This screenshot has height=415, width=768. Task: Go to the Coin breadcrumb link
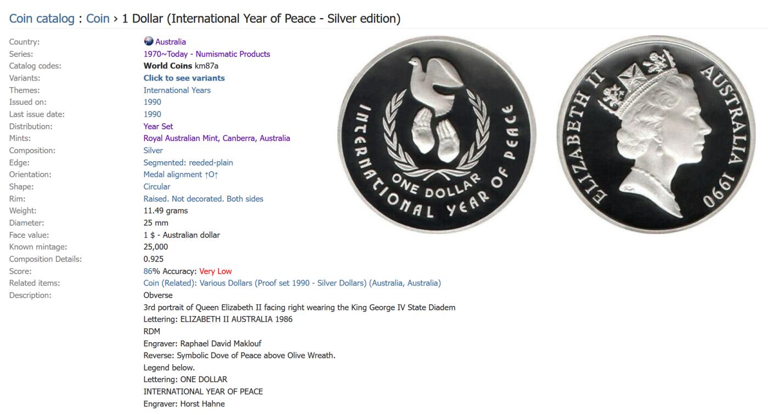98,19
